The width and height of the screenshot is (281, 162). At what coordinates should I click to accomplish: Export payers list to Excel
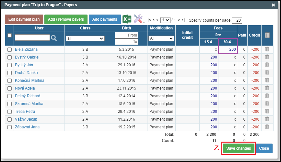click(127, 19)
